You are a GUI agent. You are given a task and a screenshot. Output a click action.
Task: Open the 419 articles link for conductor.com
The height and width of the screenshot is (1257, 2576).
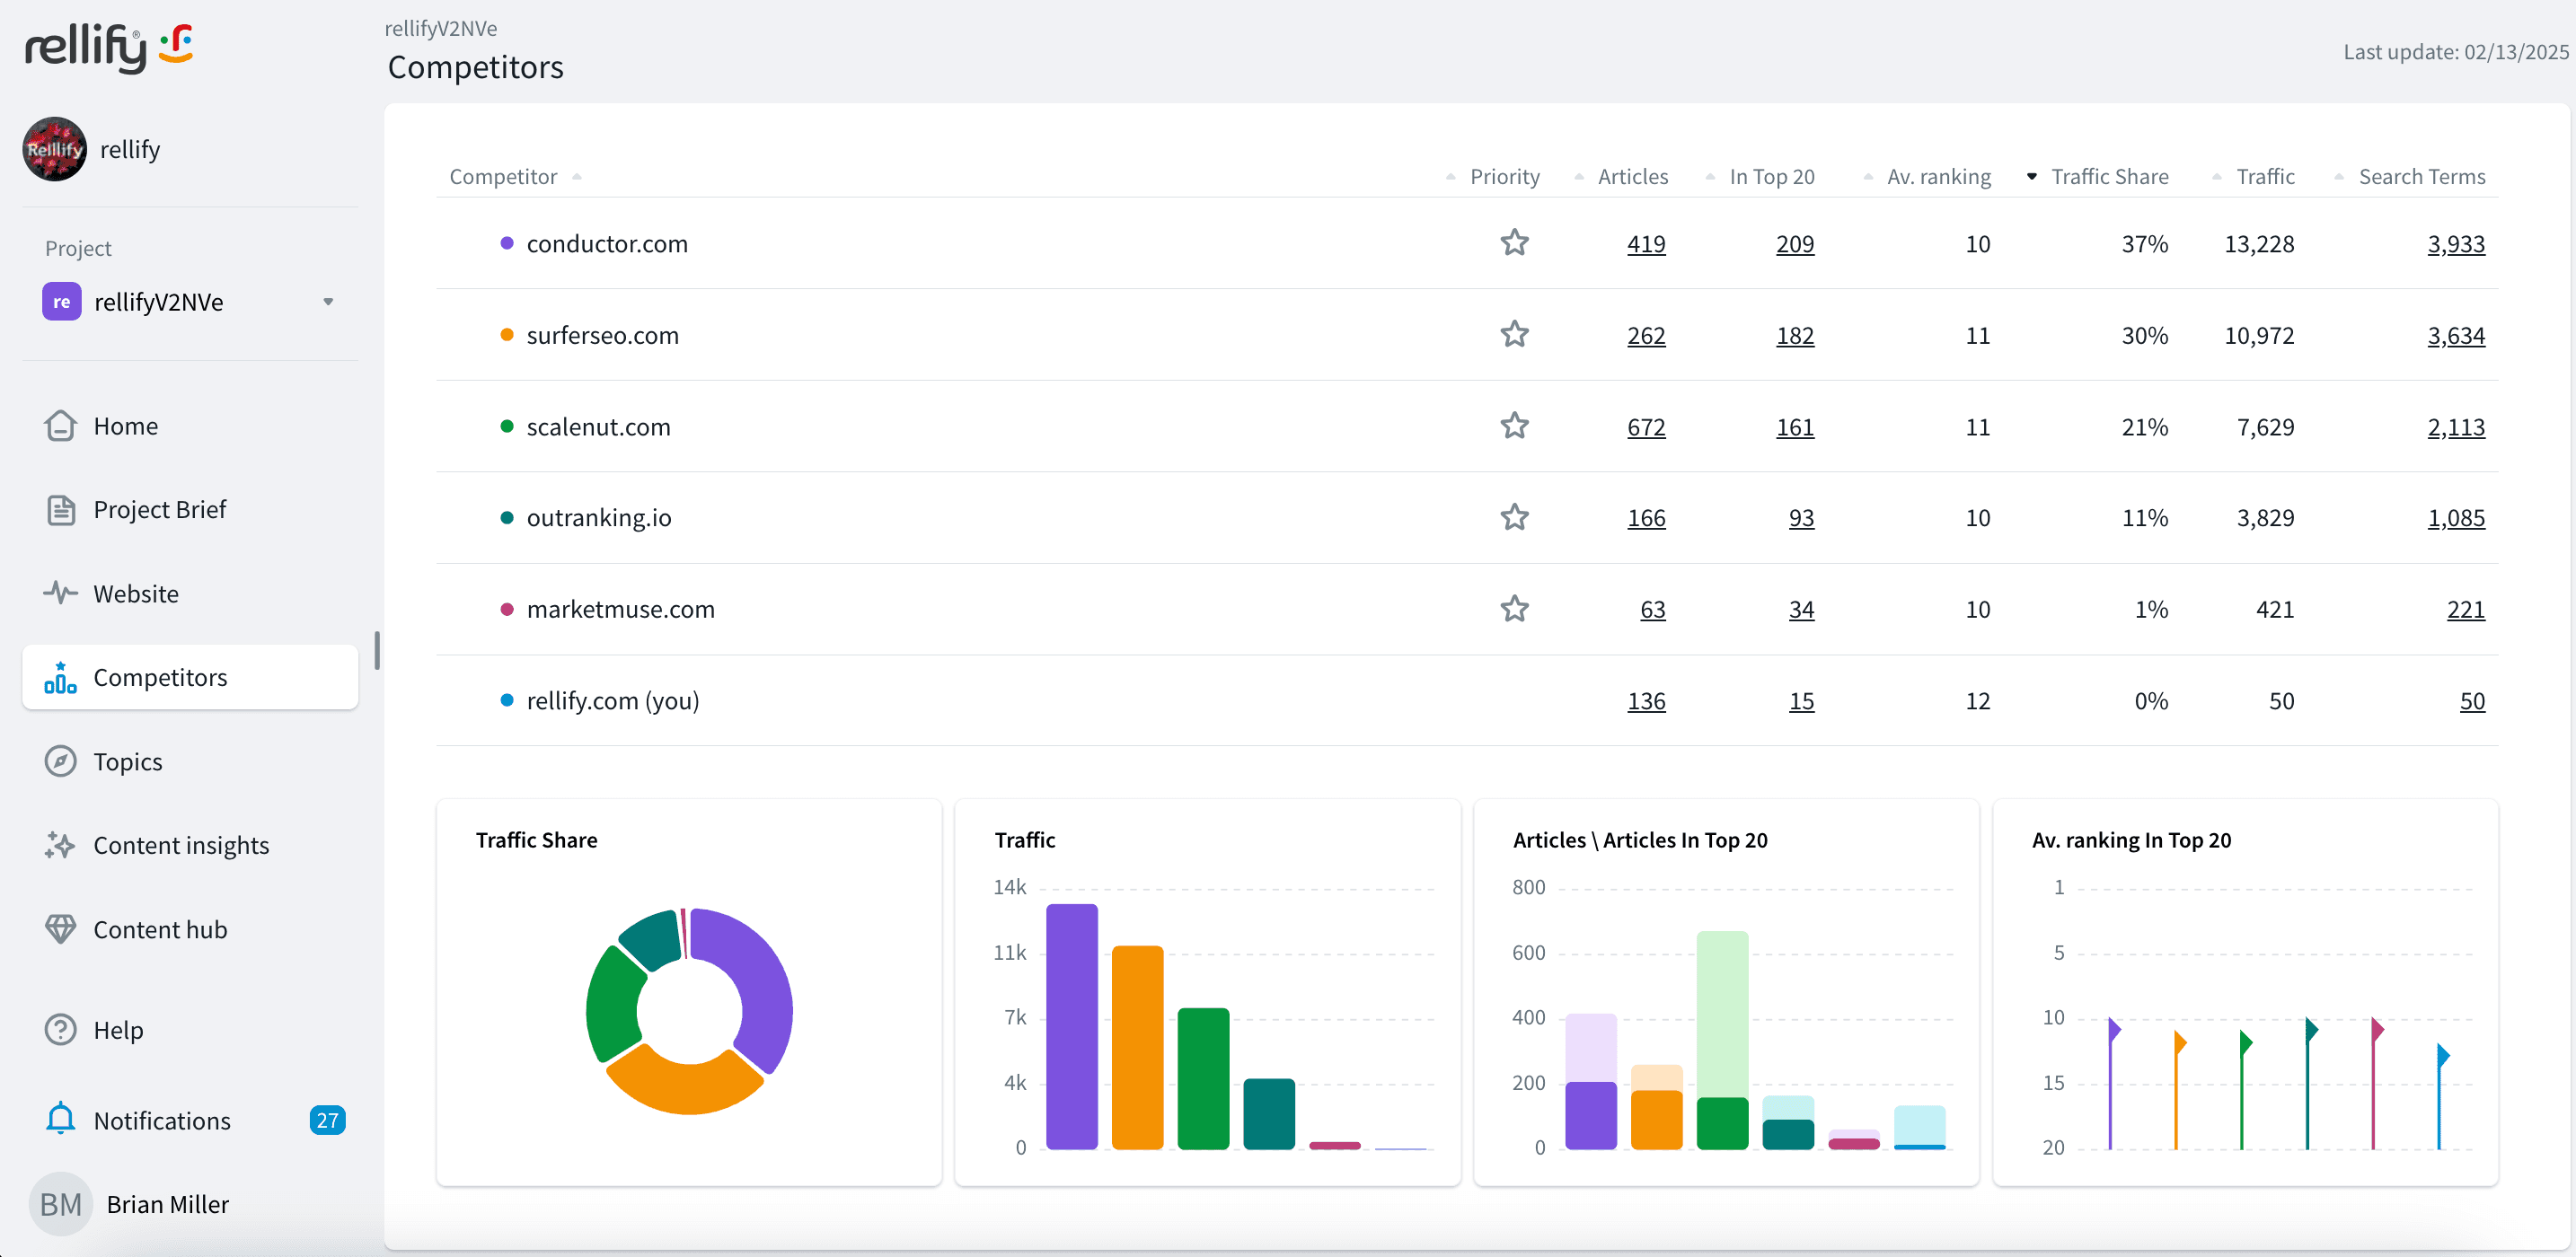coord(1645,244)
